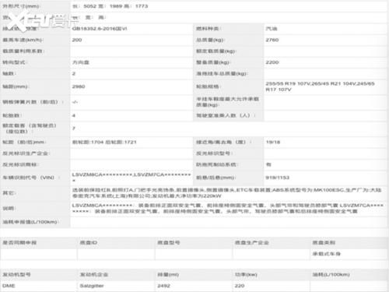Select the 油耗申报值(L/100km) label

[x=30, y=222]
